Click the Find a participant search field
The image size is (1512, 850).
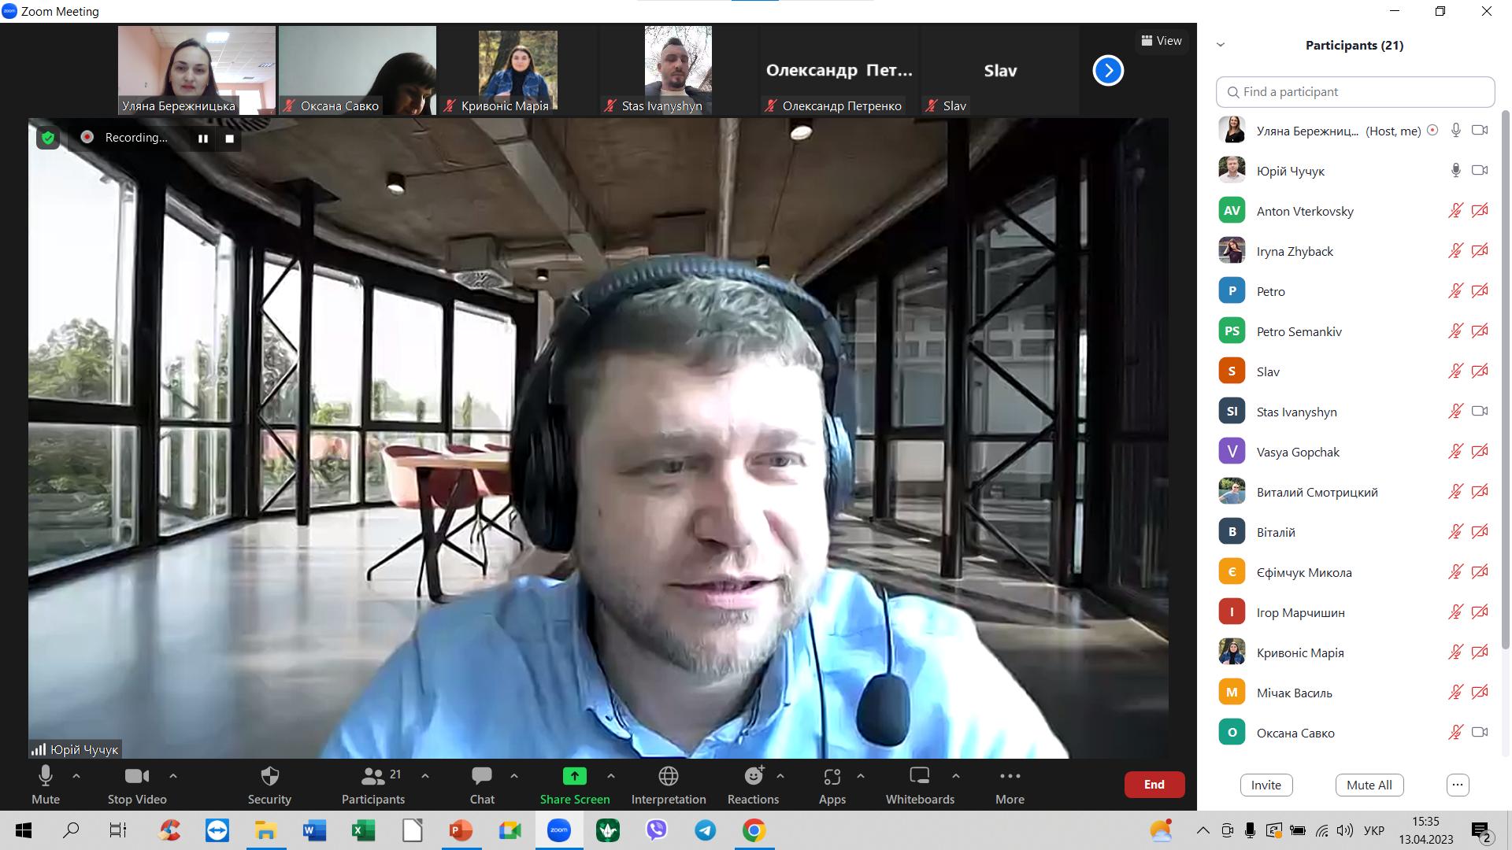(1354, 92)
